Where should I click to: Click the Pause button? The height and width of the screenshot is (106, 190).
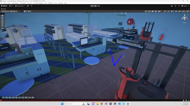95,6
